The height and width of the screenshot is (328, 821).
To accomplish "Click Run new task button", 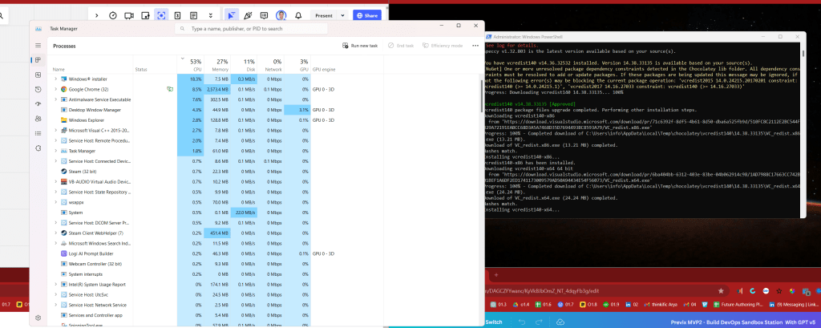I will 360,46.
